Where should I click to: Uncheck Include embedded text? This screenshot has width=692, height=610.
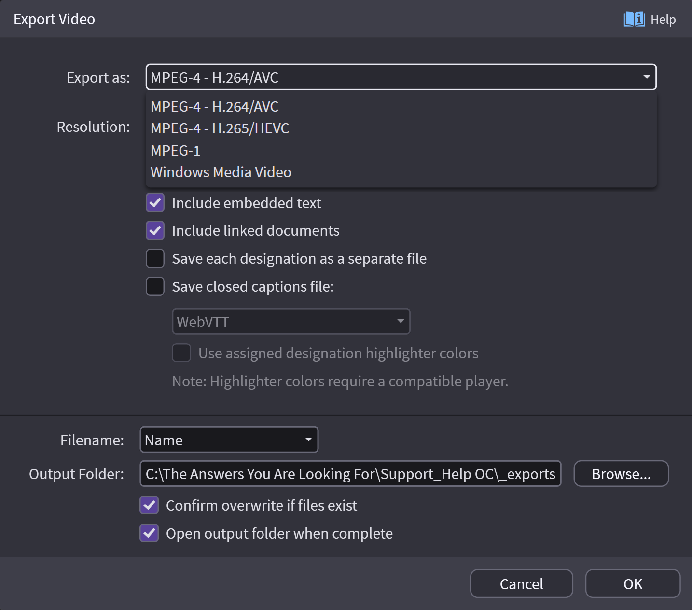[x=155, y=203]
